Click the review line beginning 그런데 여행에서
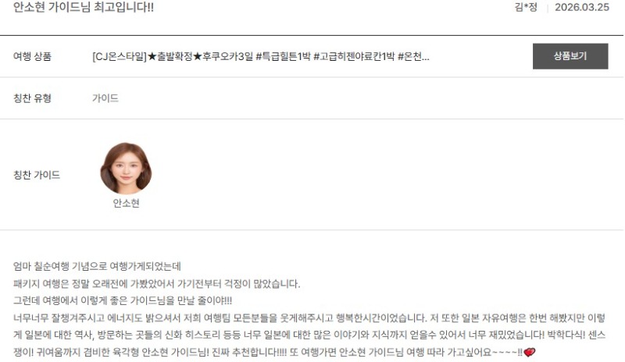The image size is (625, 362). [x=123, y=300]
